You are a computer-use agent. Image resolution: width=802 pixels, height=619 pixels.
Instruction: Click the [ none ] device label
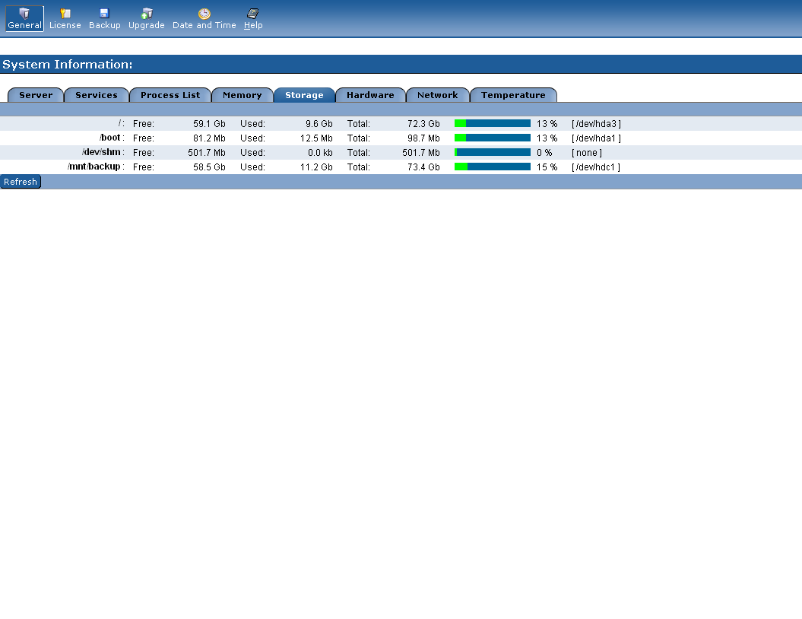587,152
